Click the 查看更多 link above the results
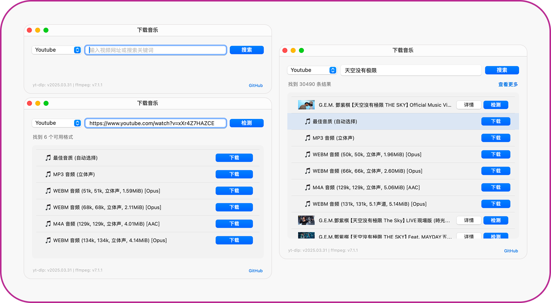The width and height of the screenshot is (551, 303). click(x=508, y=84)
